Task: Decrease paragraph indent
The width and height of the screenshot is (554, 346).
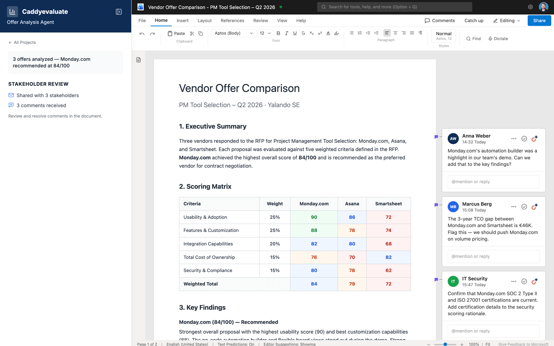Action: pyautogui.click(x=368, y=33)
